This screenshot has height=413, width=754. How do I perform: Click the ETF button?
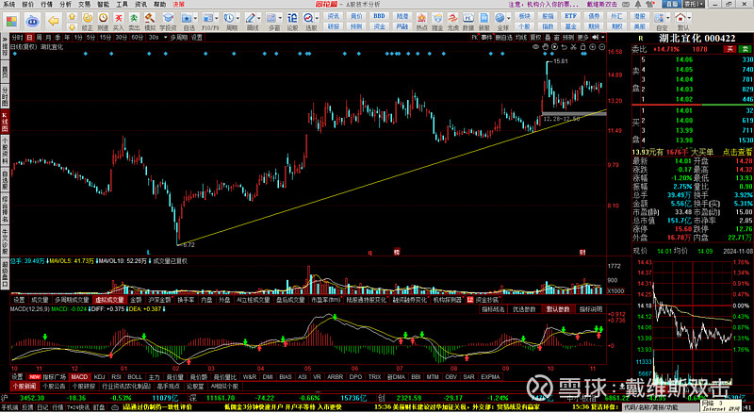[x=570, y=16]
